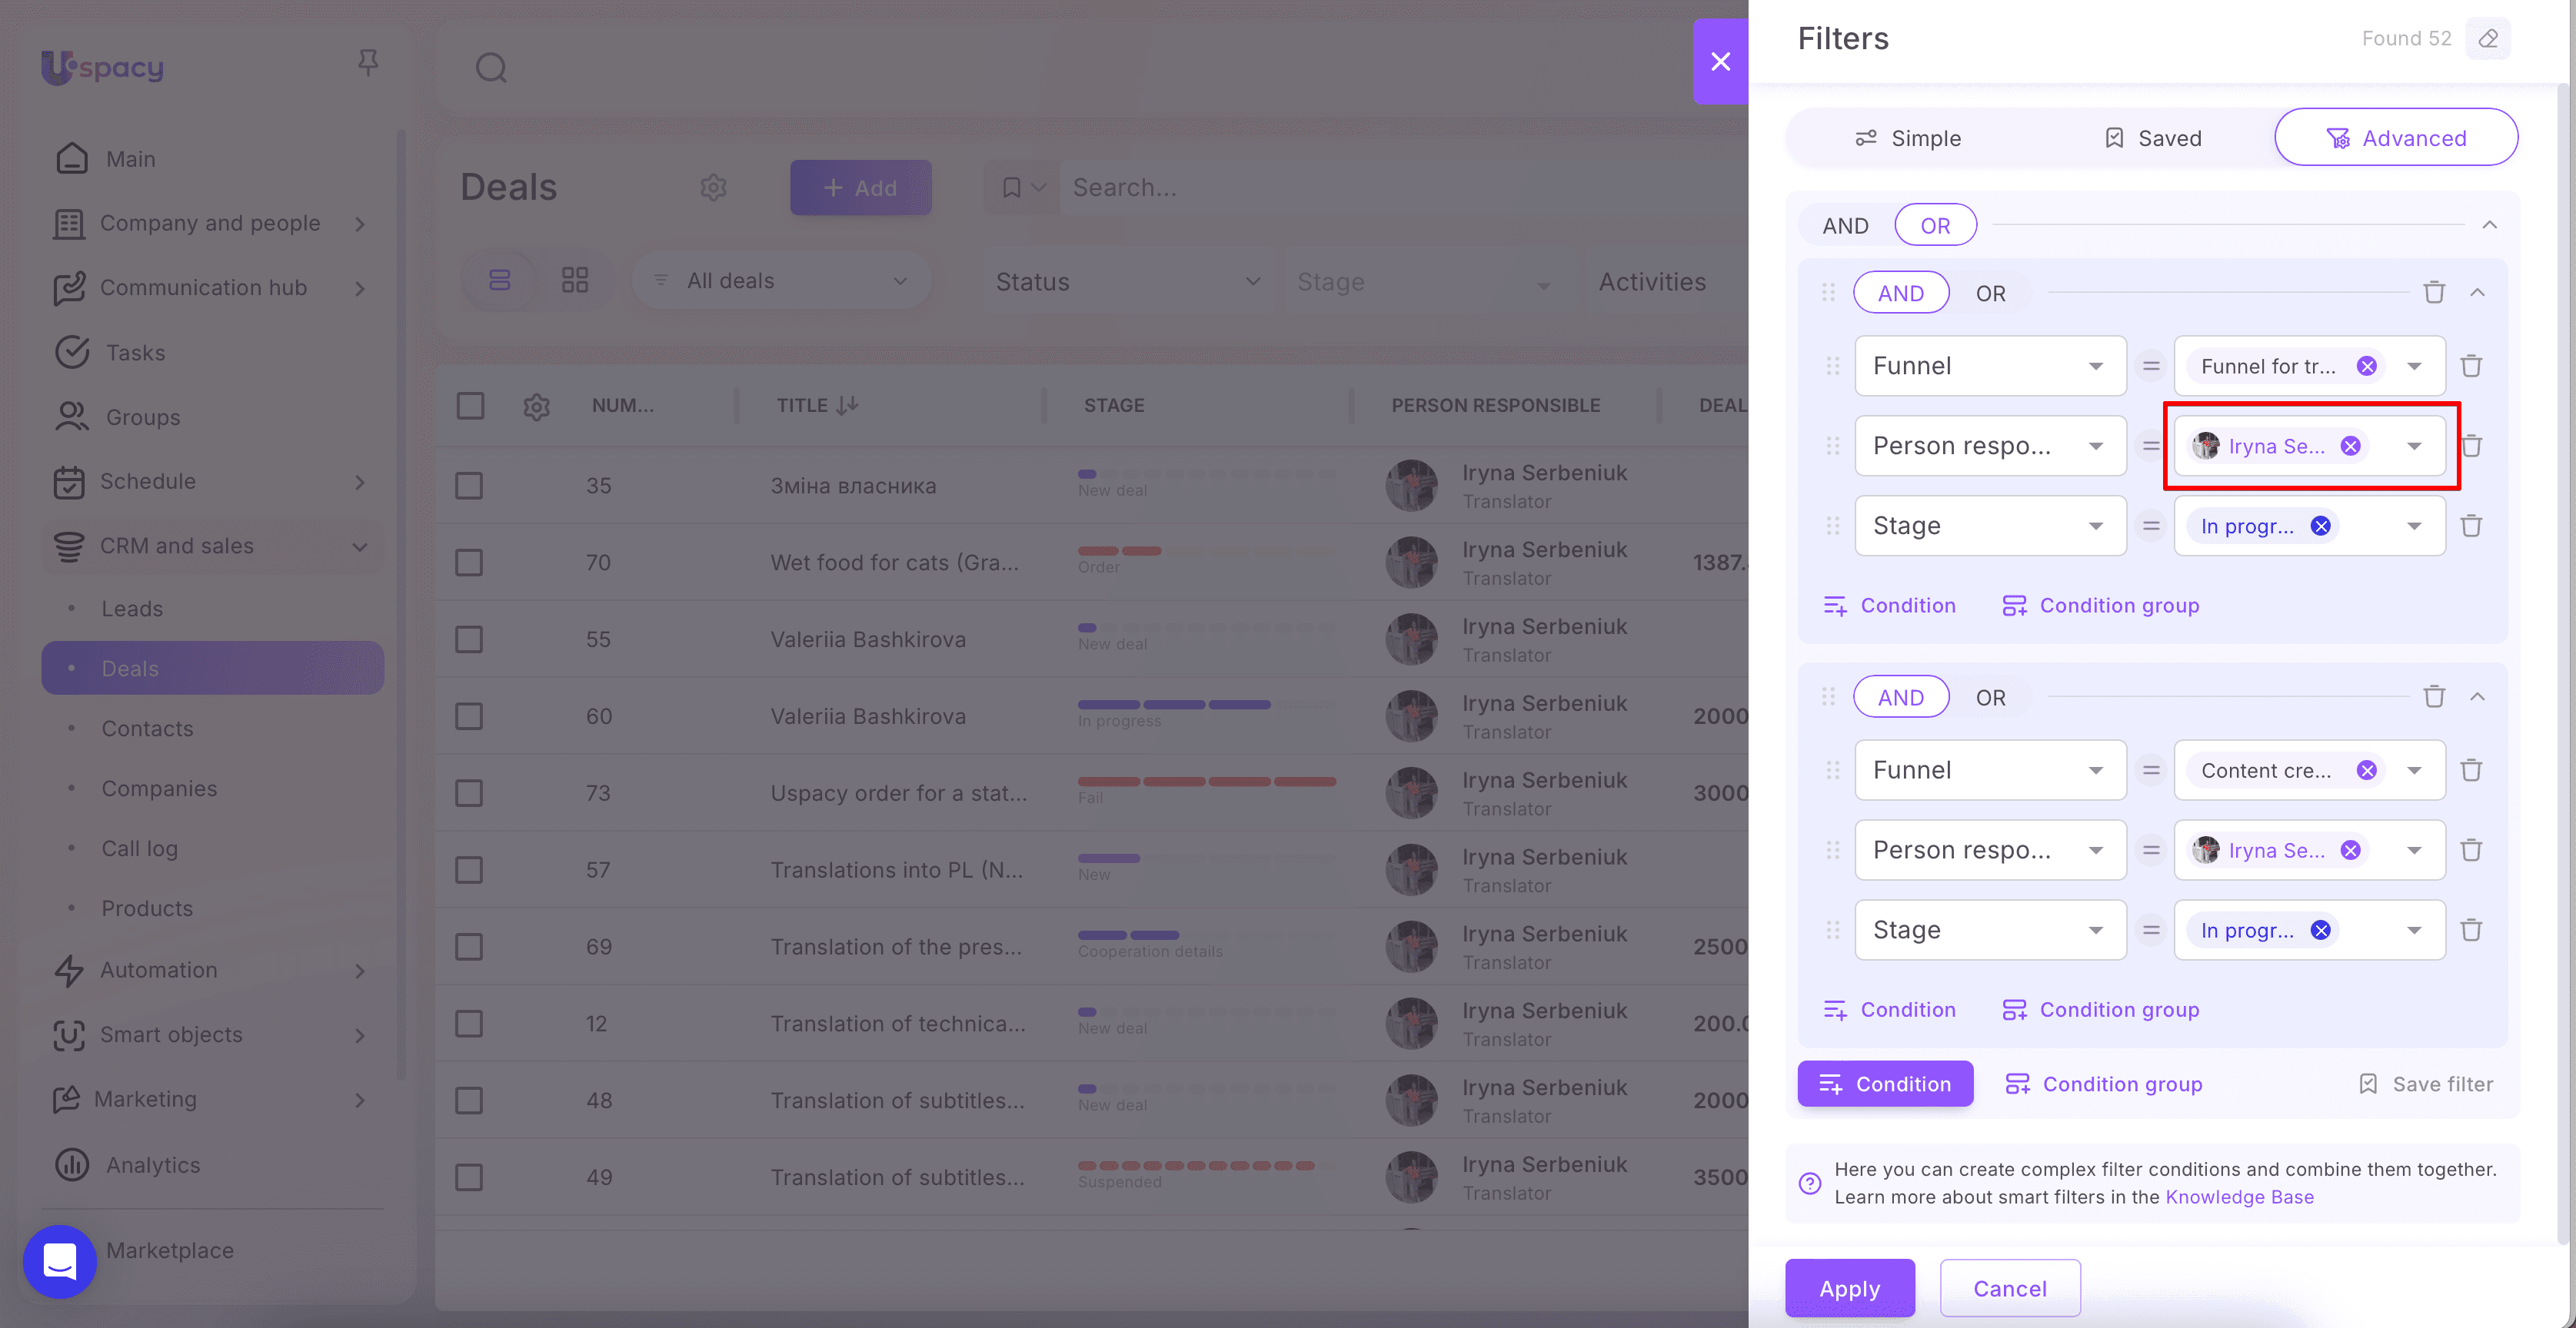Delete the second condition group
The height and width of the screenshot is (1328, 2576).
click(2434, 696)
